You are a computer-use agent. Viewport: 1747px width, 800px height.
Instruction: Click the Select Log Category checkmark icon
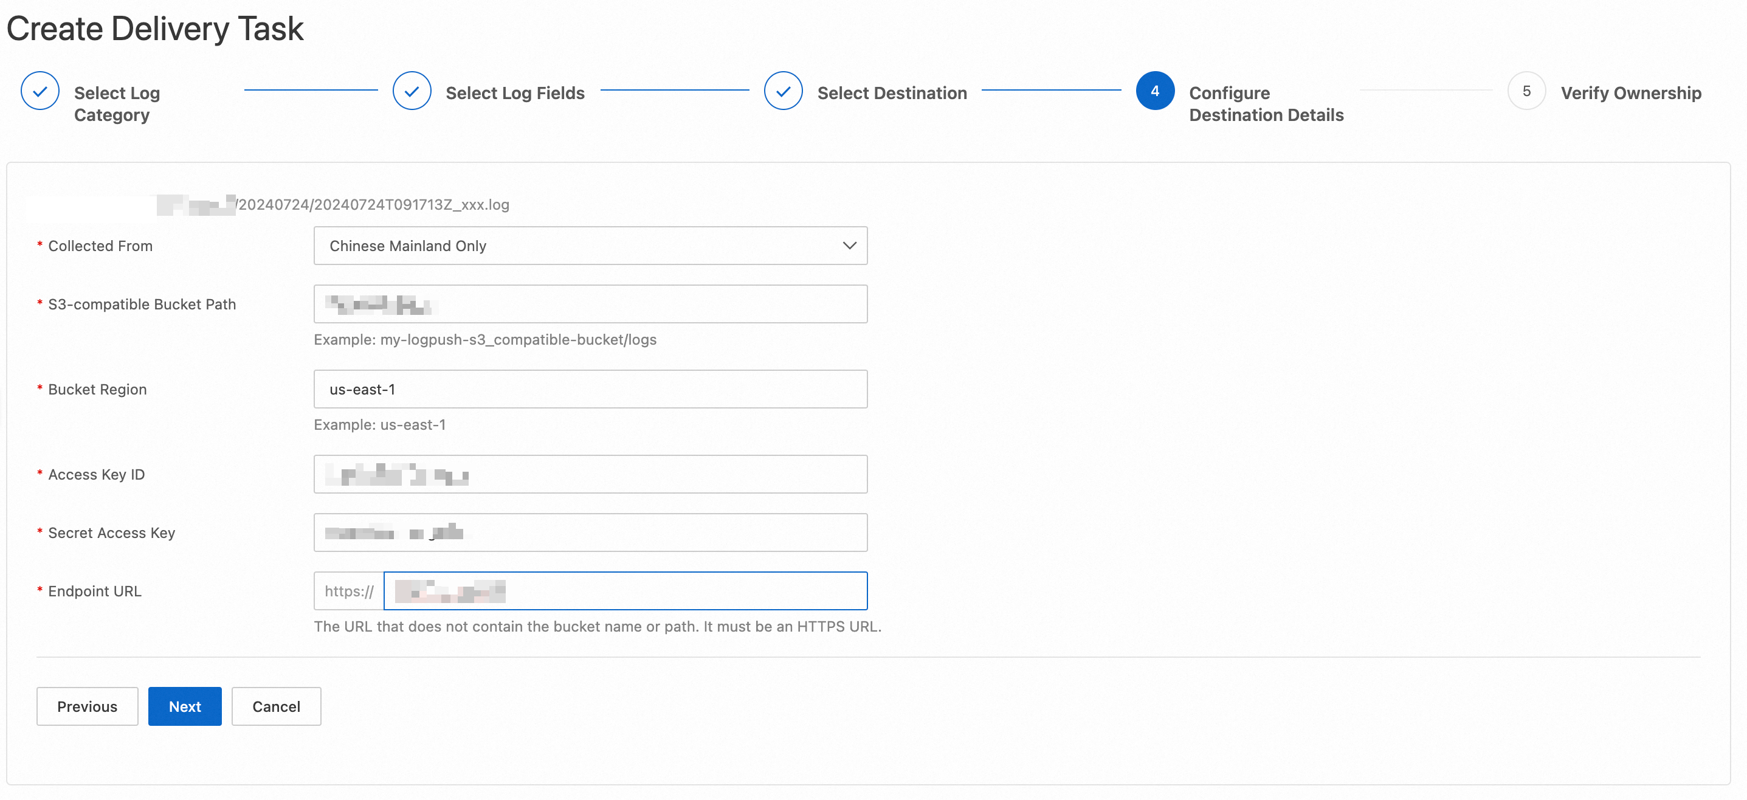pos(40,91)
